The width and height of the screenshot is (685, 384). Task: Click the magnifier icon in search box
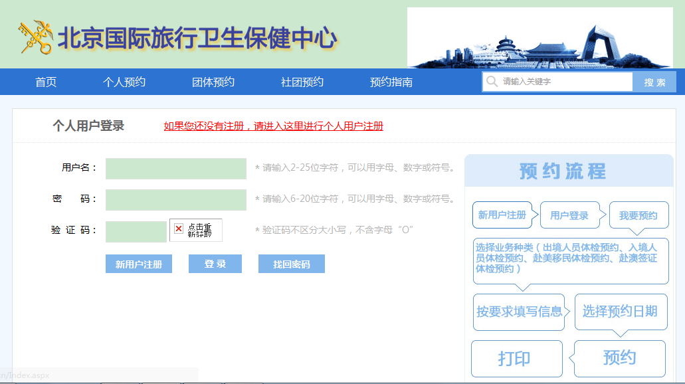click(x=492, y=82)
